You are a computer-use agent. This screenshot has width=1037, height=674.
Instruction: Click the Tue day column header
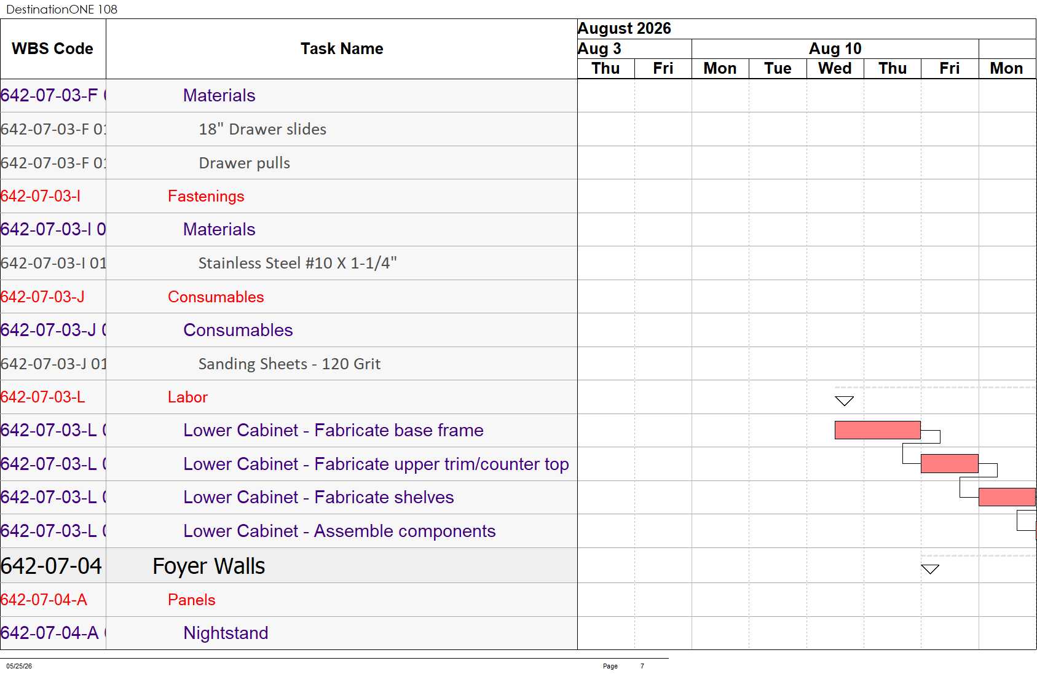point(778,68)
